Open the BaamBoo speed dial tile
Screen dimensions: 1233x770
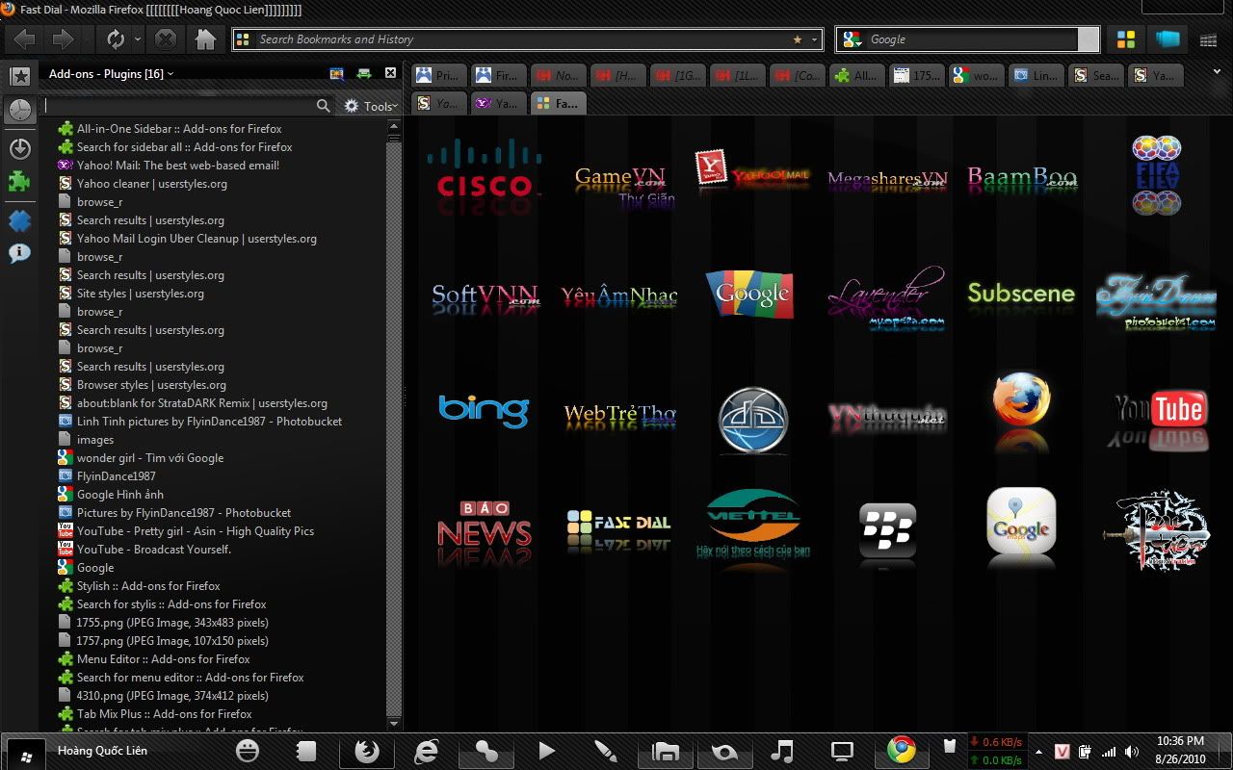click(x=1022, y=178)
